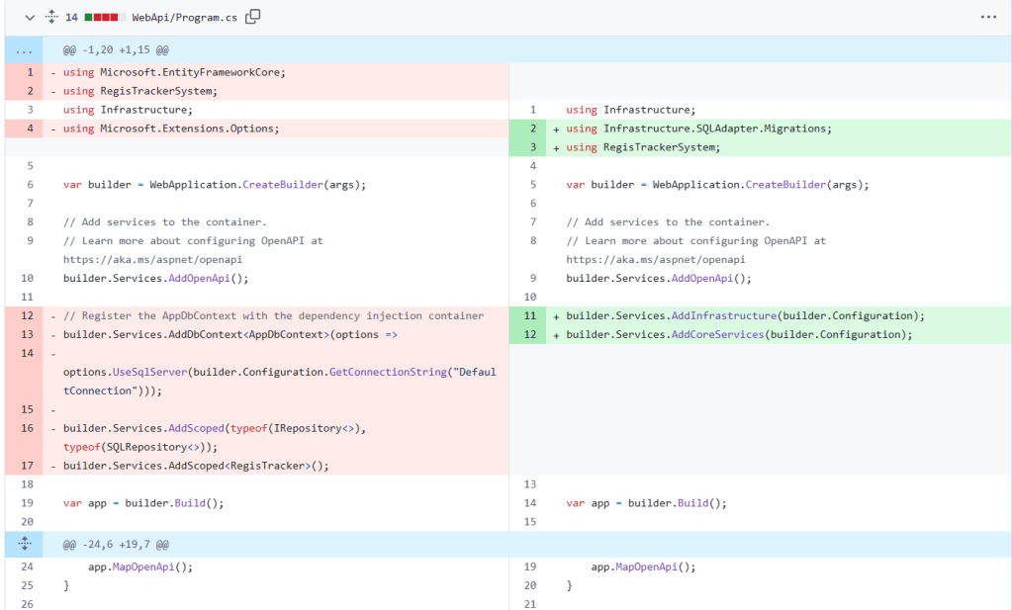The width and height of the screenshot is (1012, 610).
Task: Select the @@ -24,6 +19,7 @@ hunk header text
Action: (x=116, y=544)
